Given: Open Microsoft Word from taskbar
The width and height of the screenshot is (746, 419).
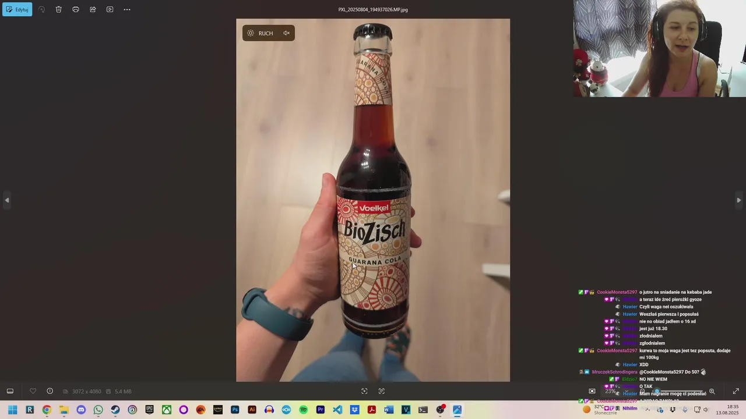Looking at the screenshot, I should [389, 410].
